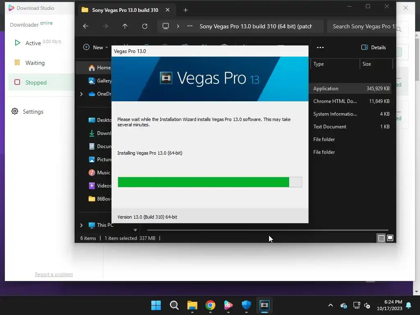Click the Search Sony Vegas Pro box
The height and width of the screenshot is (315, 420).
coord(362,26)
